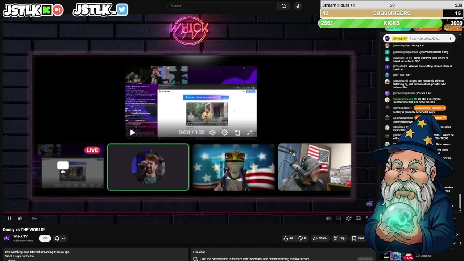
Task: Click the 'Dooby vs THE WORLD!' title
Action: coord(24,229)
